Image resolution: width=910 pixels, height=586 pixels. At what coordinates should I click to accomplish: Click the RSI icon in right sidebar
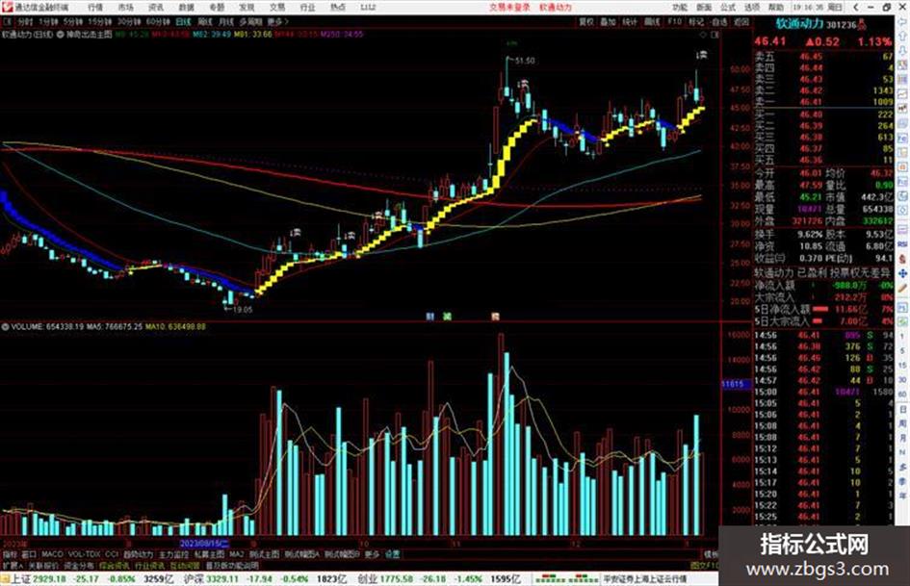[903, 244]
